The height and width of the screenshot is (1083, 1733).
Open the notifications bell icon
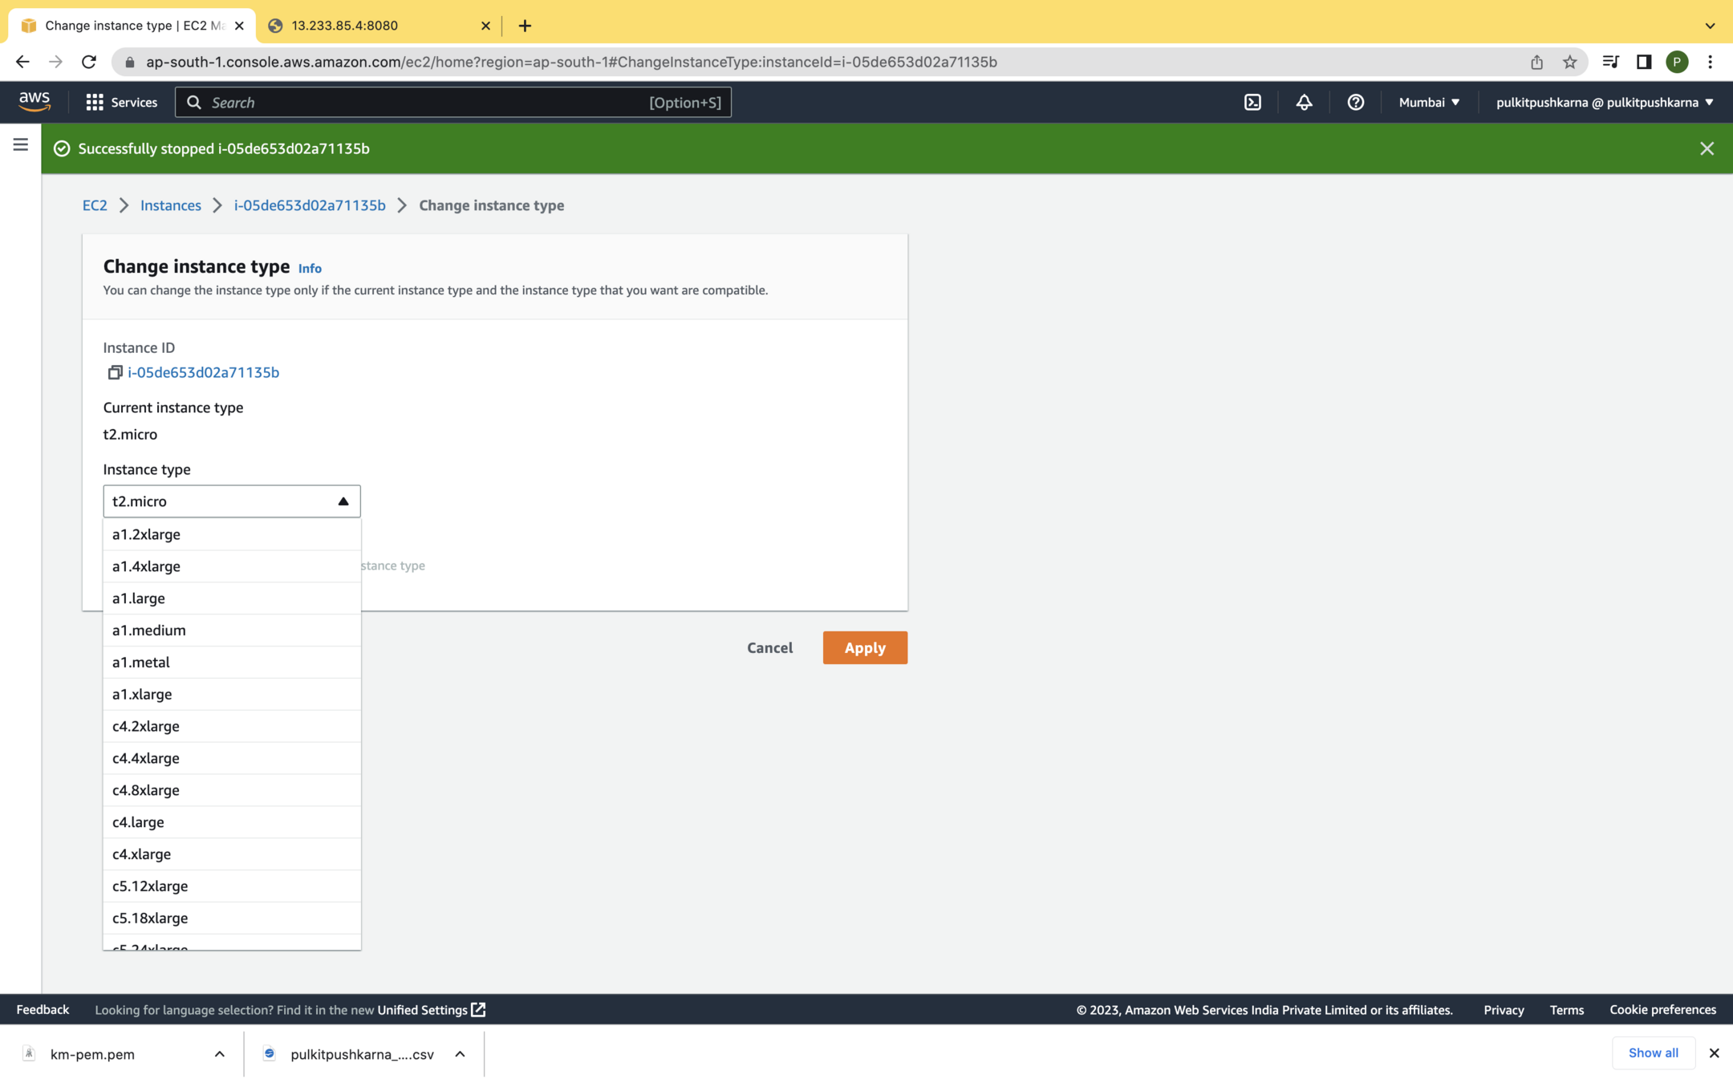click(x=1304, y=102)
